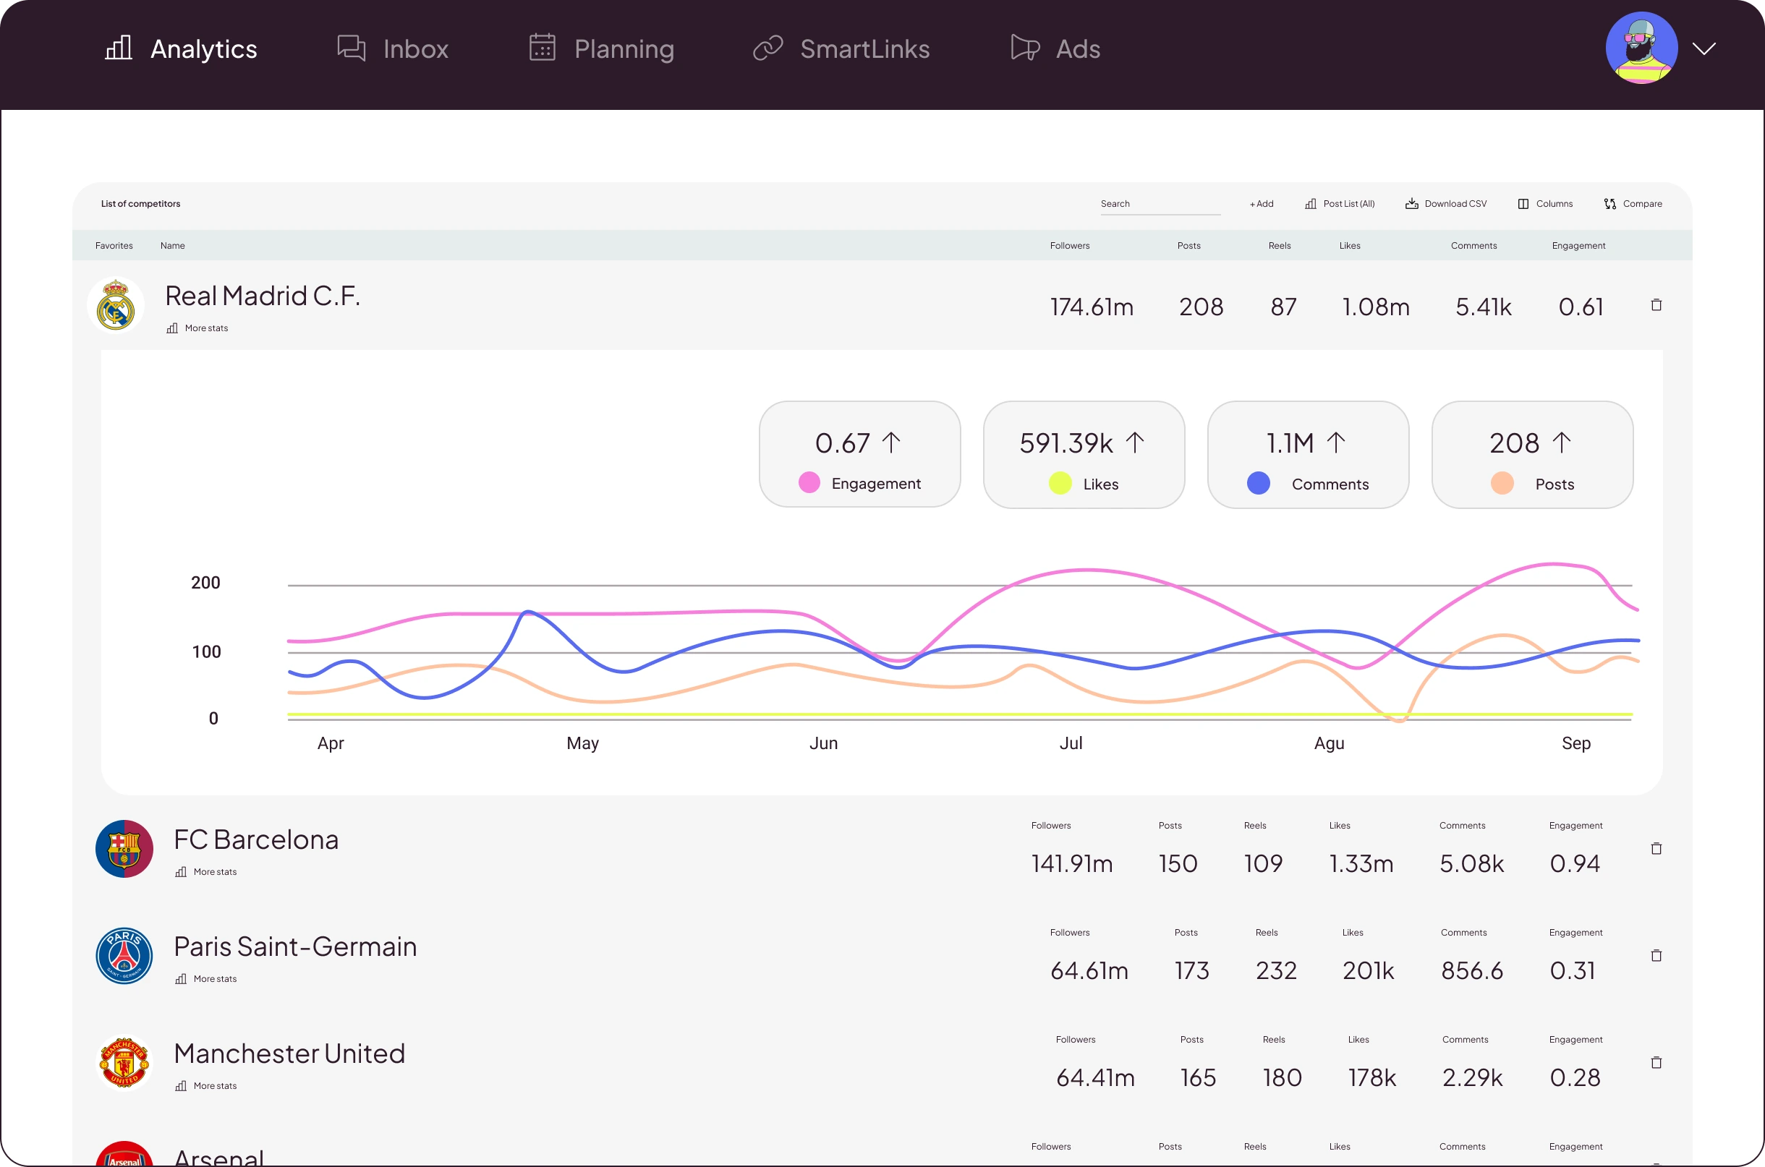Click the Compare icon in the toolbar
Screen dimensions: 1765x1167
(1610, 204)
